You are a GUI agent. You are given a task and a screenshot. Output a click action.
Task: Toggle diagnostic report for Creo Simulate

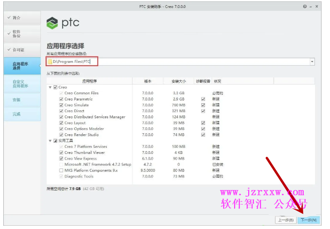tap(203, 105)
